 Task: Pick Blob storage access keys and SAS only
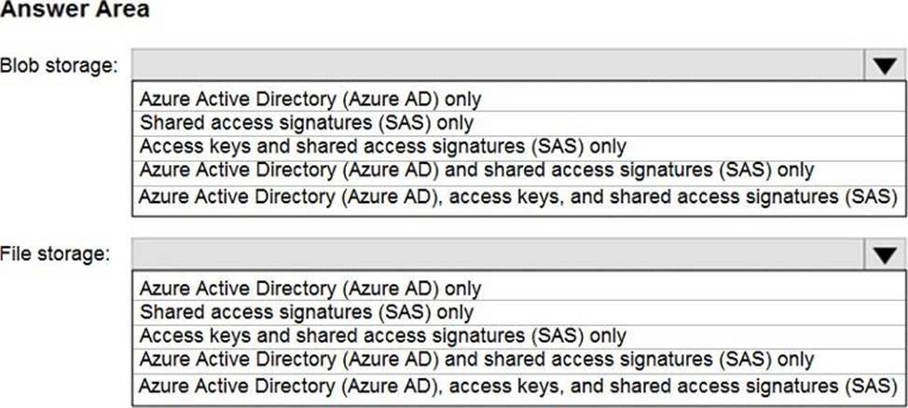[382, 146]
